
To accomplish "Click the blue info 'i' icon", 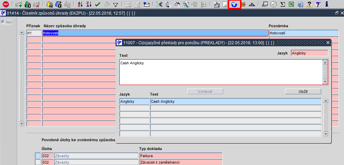I will [327, 4].
